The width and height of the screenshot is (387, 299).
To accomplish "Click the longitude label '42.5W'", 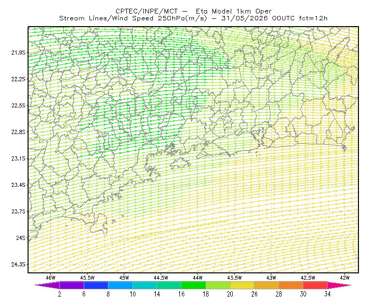I will pos(308,278).
